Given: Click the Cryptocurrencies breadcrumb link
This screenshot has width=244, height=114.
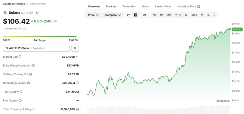Looking at the screenshot, I should coord(14,4).
